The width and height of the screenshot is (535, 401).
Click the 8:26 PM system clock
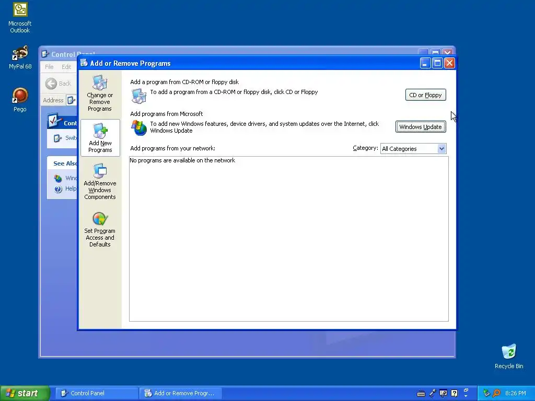516,393
